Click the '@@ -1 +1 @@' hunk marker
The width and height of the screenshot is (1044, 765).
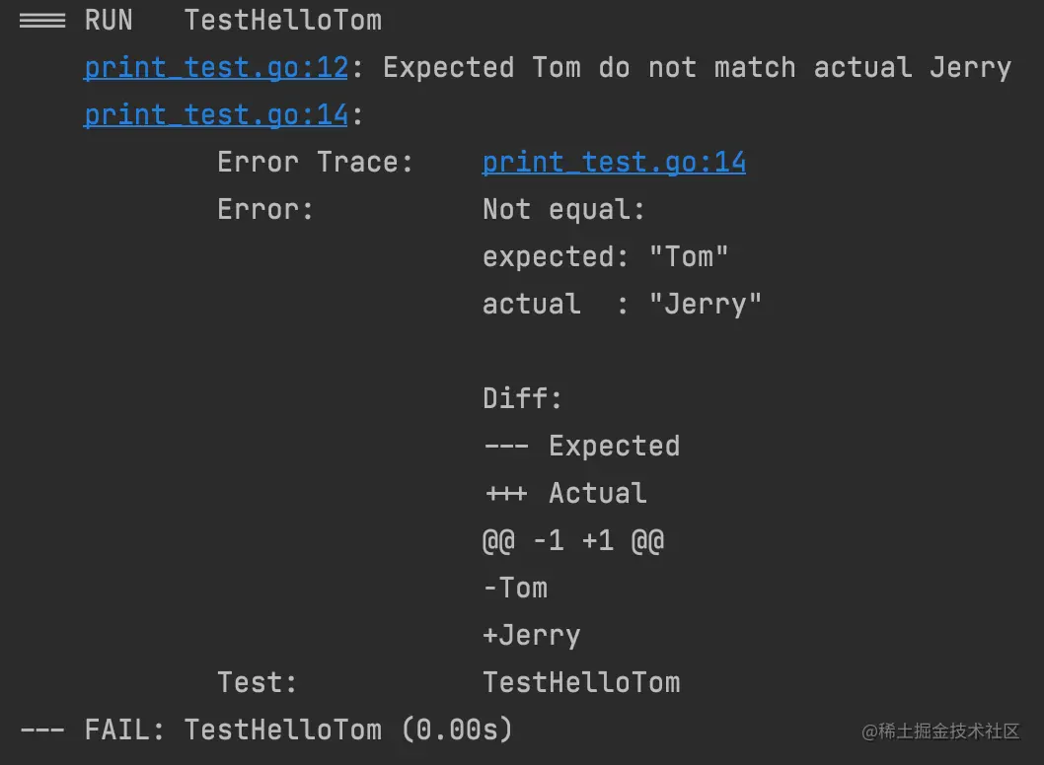[572, 541]
